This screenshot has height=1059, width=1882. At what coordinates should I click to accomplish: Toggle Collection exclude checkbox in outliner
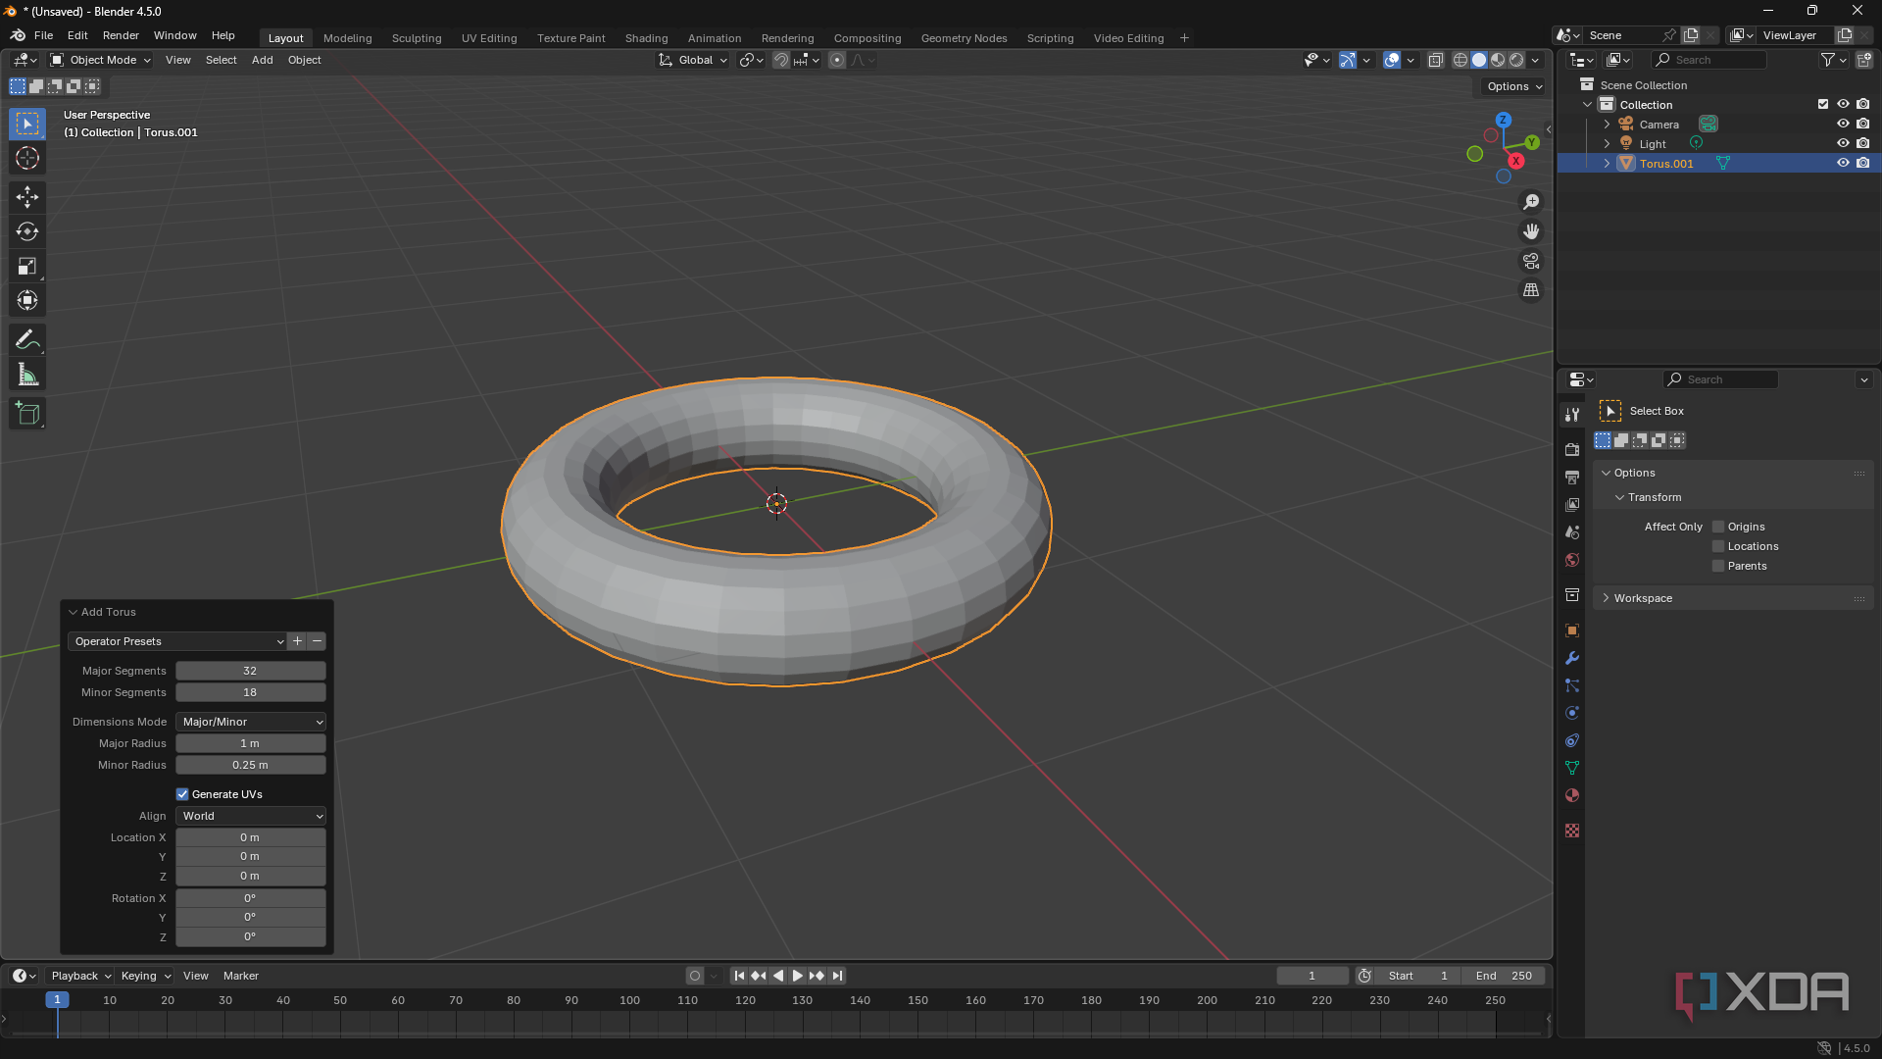point(1823,104)
